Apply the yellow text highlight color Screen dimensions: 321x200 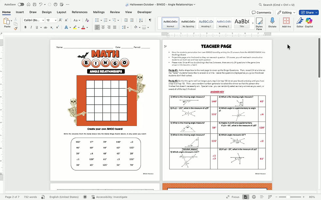pos(75,27)
